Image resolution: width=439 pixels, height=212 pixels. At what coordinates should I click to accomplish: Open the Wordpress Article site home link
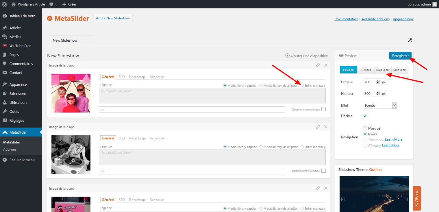pyautogui.click(x=28, y=4)
